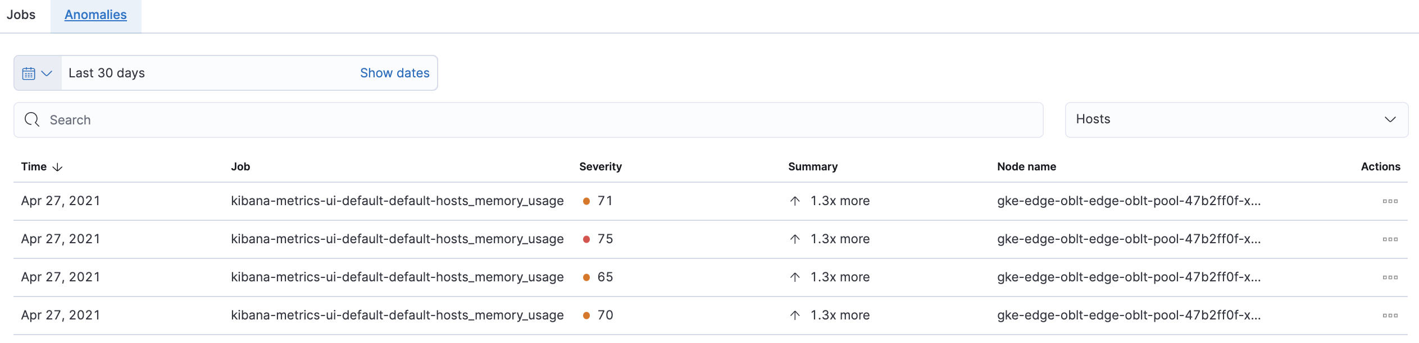
Task: Click '1.3x more' in severity 71 row
Action: [840, 201]
